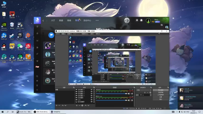
Task: Add a new source with the plus icon
Action: click(x=77, y=105)
